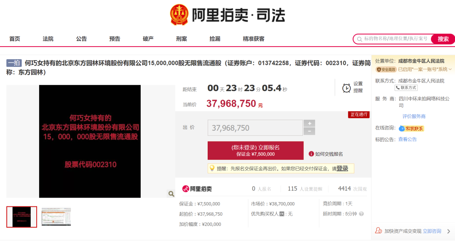Image resolution: width=455 pixels, height=245 pixels.
Task: Select the 预告 nav item
Action: (115, 39)
